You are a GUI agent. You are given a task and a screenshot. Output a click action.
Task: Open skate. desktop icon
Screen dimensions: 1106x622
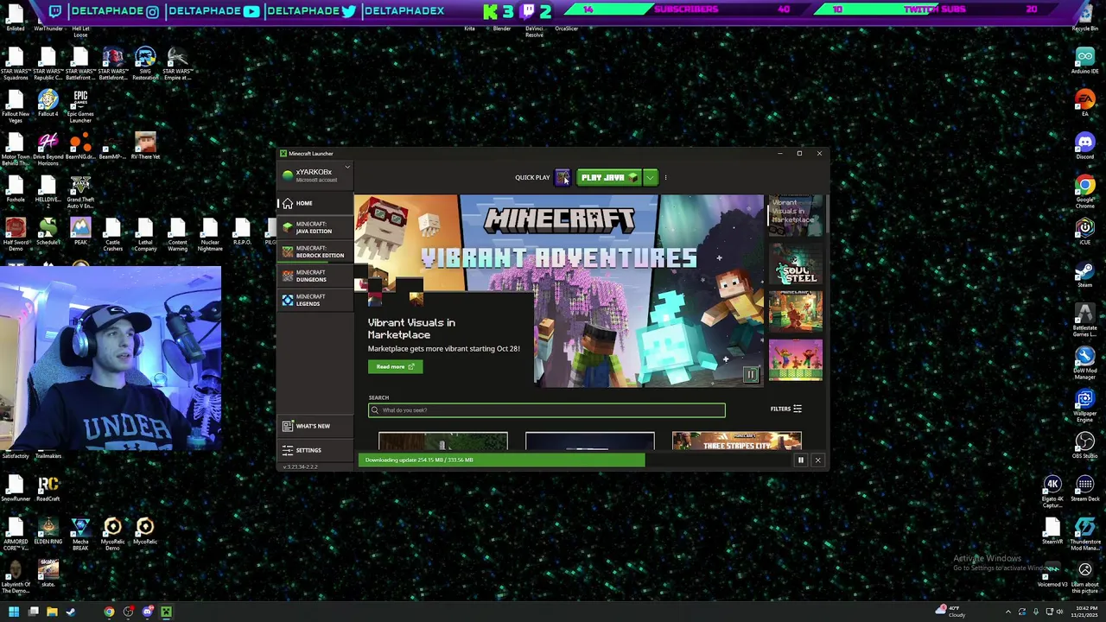point(48,574)
